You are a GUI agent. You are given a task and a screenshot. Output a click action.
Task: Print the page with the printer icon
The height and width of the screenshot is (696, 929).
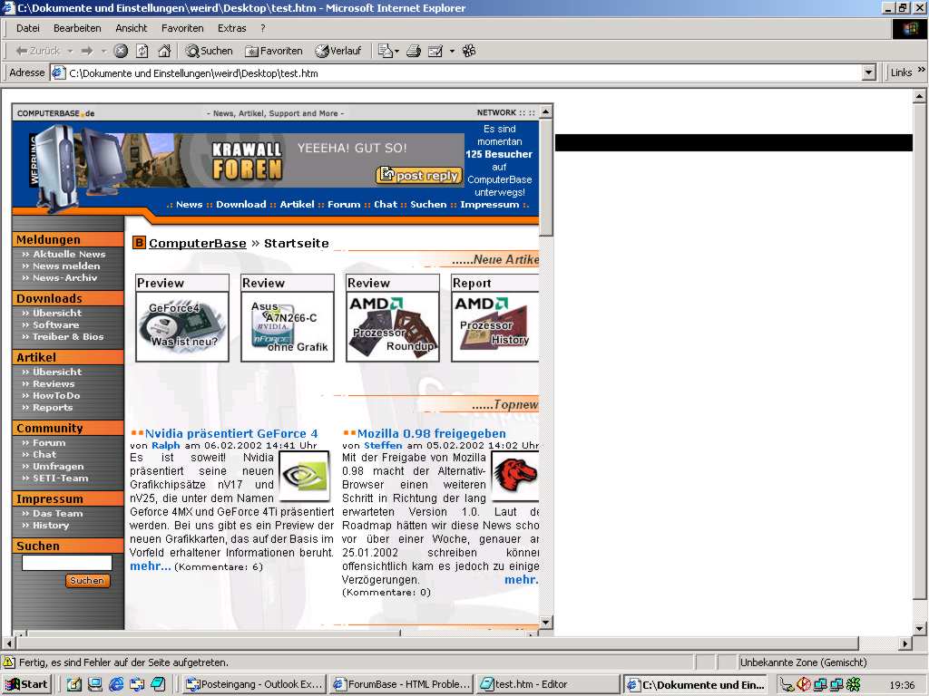414,51
